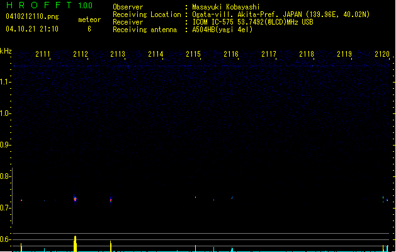
Task: Click the 0.9 kHz axis label
Action: pos(6,145)
